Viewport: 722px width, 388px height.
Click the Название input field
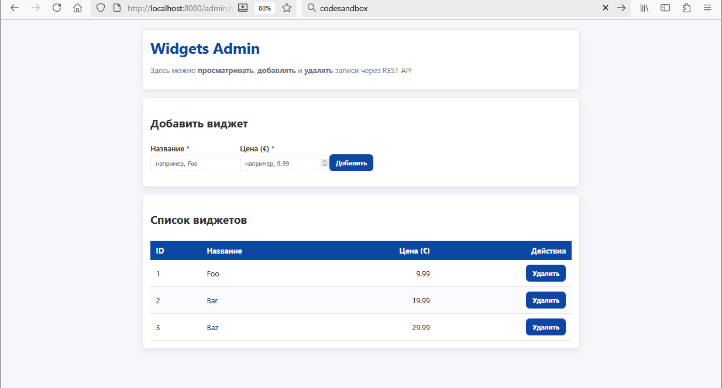coord(195,164)
